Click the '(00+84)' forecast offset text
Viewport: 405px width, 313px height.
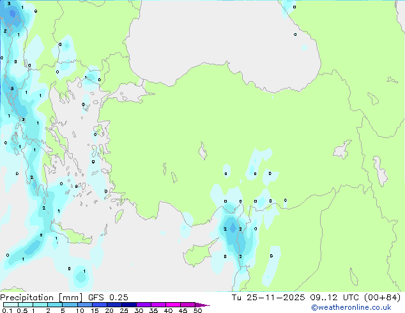point(382,298)
